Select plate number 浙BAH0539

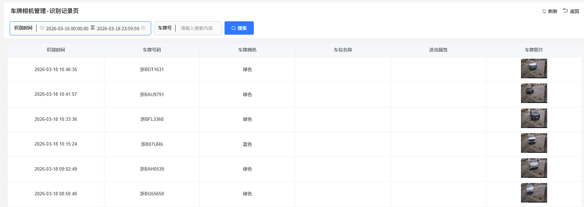pos(152,169)
